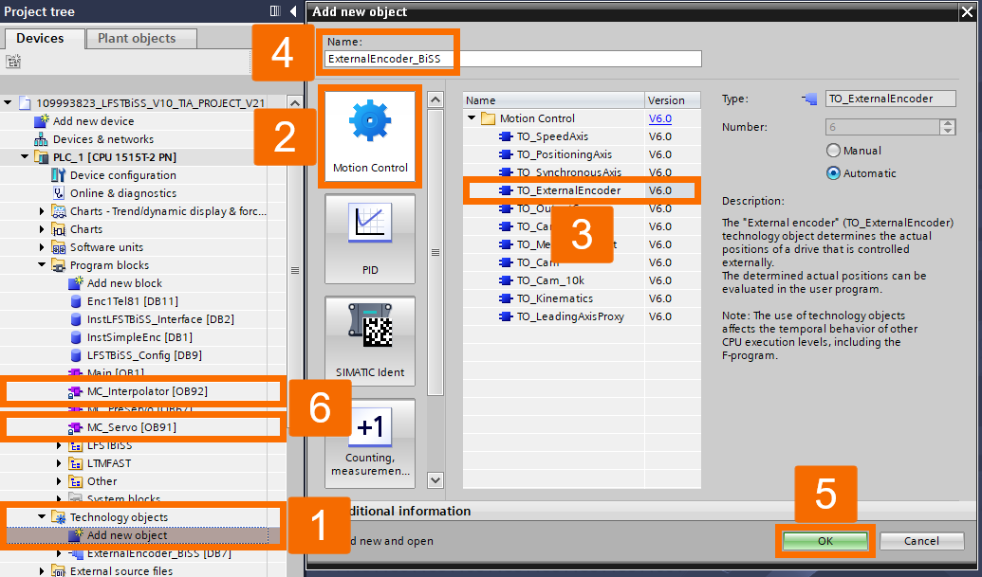This screenshot has height=577, width=982.
Task: Select Add new object tree item
Action: 127,535
